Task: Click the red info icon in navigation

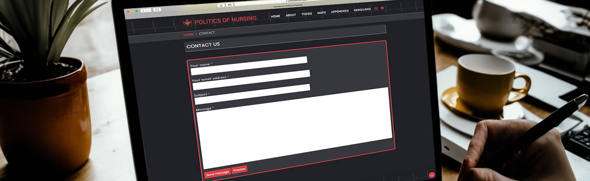Action: [x=382, y=8]
